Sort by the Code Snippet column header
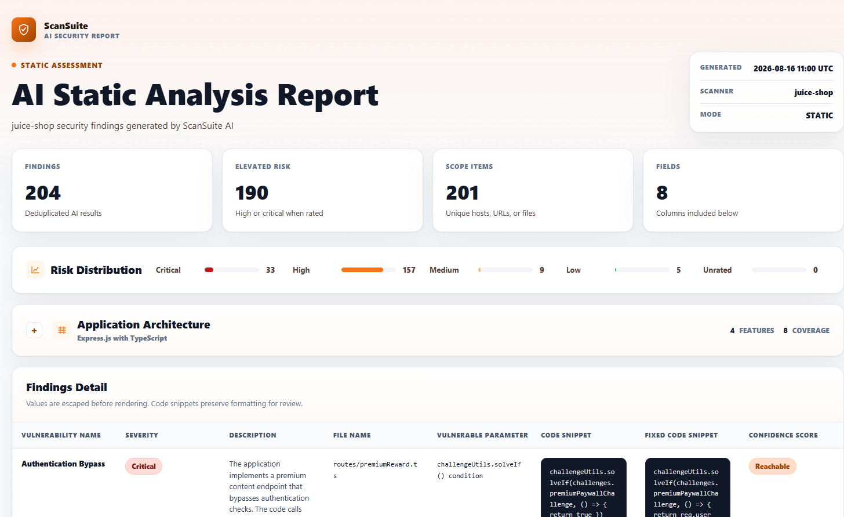This screenshot has height=517, width=844. 566,435
